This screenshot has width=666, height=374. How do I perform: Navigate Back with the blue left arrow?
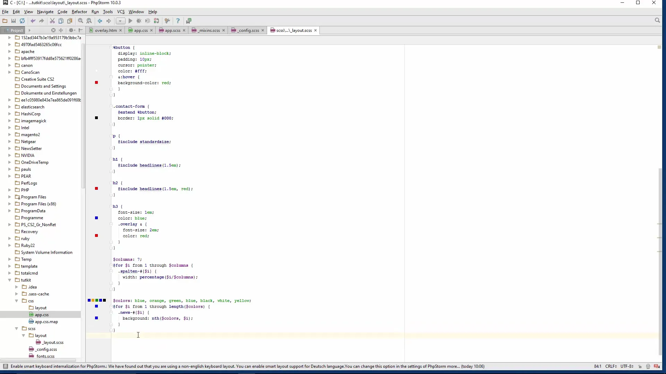click(x=100, y=21)
